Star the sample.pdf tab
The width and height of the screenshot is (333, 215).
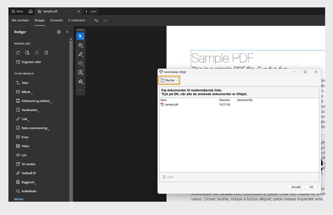click(x=39, y=12)
